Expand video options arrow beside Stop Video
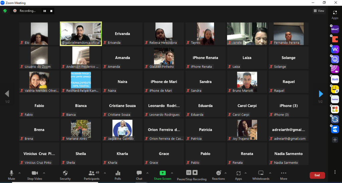342x183 pixels. [x=44, y=173]
